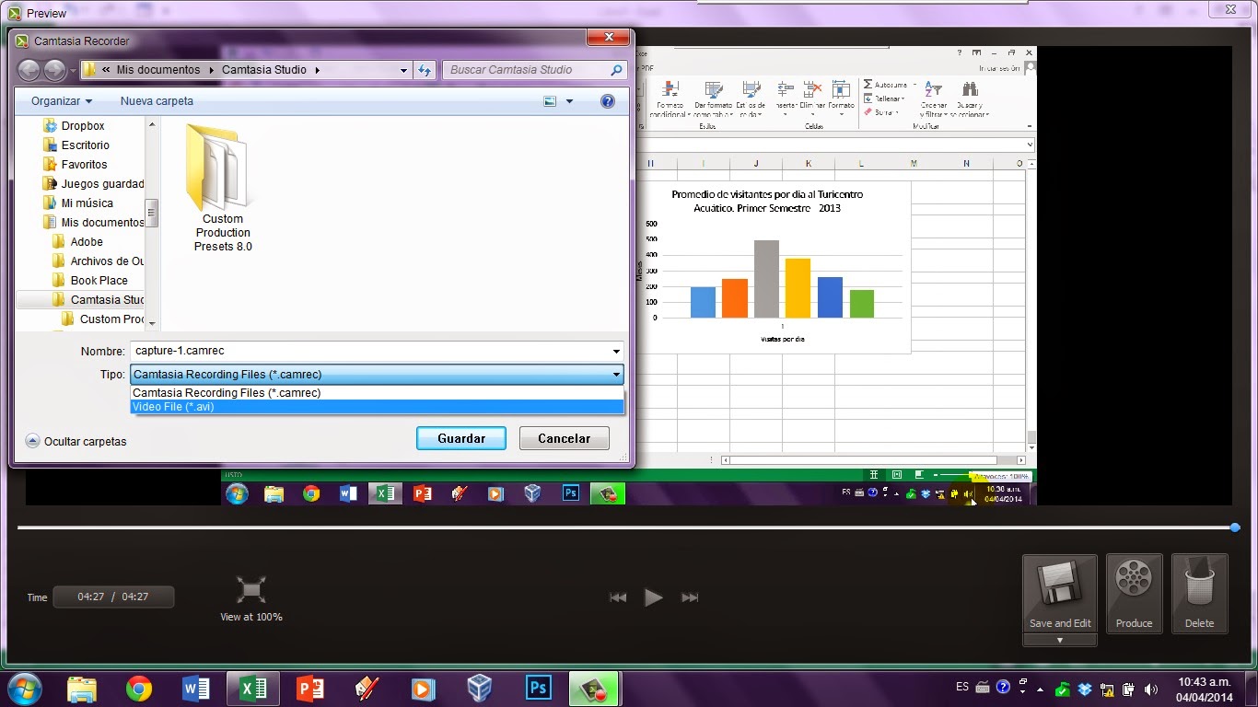Screen dimensions: 1258x707
Task: Click the volume speaker tray icon
Action: click(x=1151, y=689)
